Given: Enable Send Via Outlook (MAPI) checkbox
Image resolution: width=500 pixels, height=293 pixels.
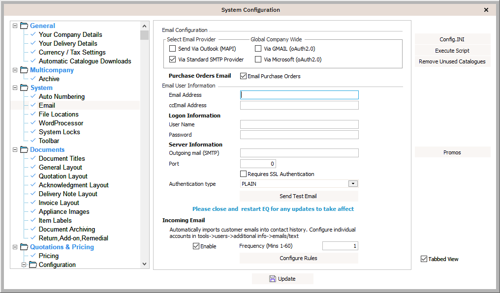Looking at the screenshot, I should click(173, 48).
